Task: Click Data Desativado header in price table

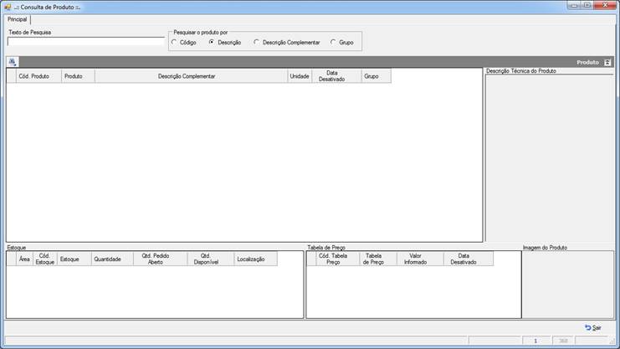Action: (469, 259)
